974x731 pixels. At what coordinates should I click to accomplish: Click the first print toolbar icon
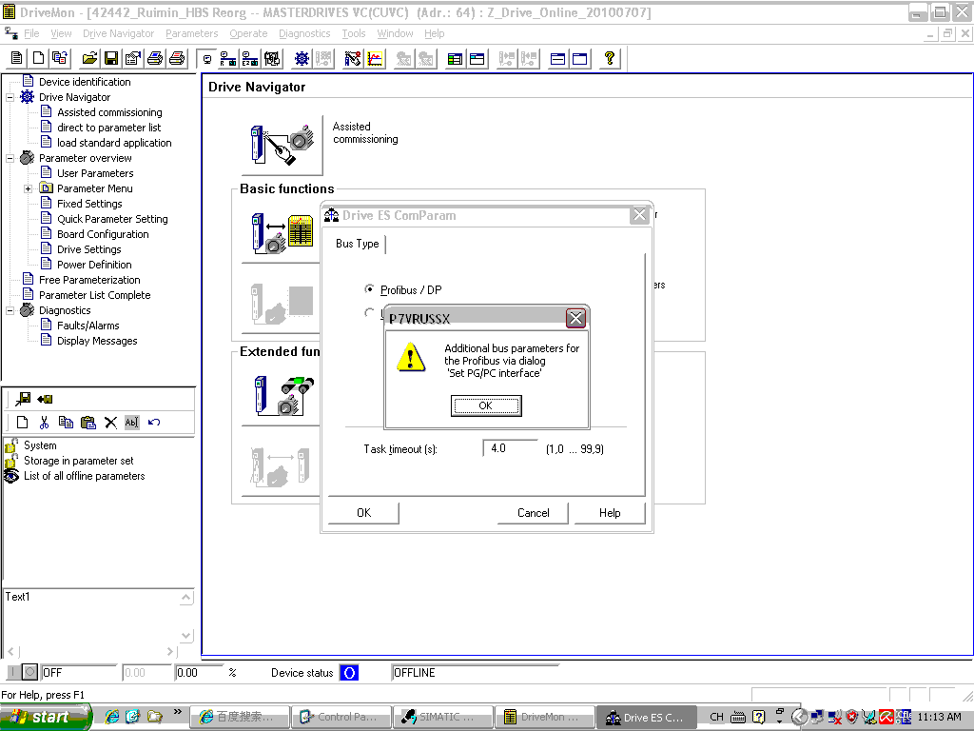pyautogui.click(x=155, y=58)
